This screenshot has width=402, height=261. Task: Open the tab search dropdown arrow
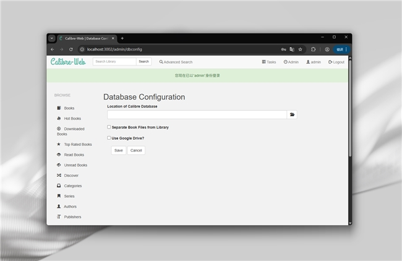52,38
